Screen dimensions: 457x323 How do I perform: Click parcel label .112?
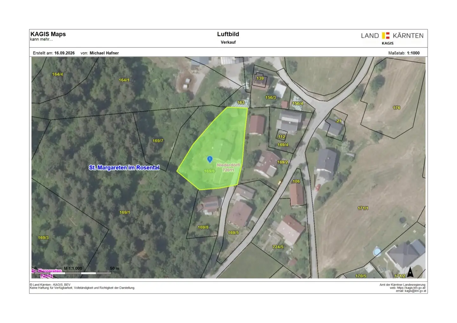coord(281,137)
